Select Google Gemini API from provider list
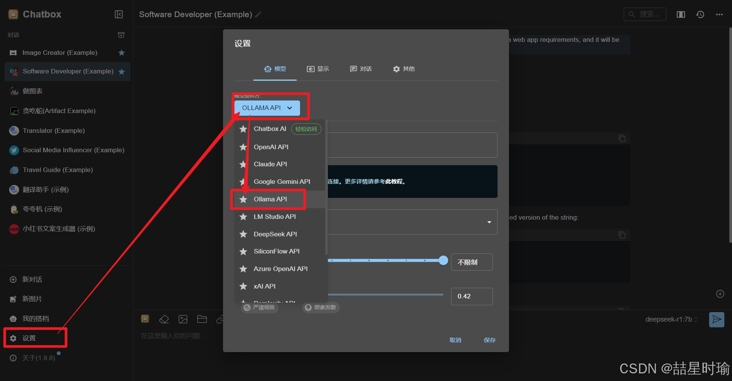 pyautogui.click(x=280, y=182)
